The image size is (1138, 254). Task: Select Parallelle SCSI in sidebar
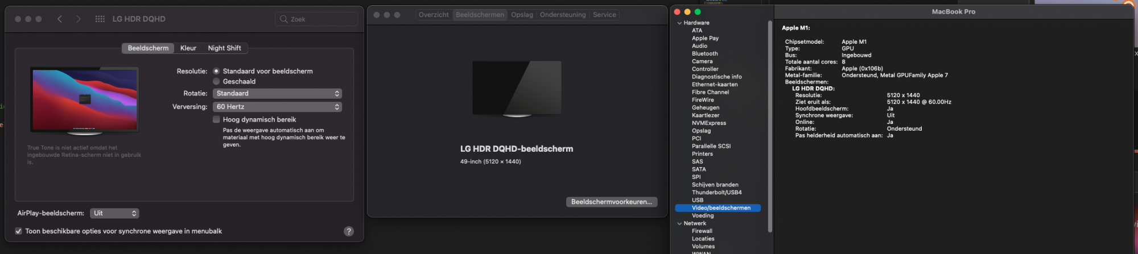point(711,146)
